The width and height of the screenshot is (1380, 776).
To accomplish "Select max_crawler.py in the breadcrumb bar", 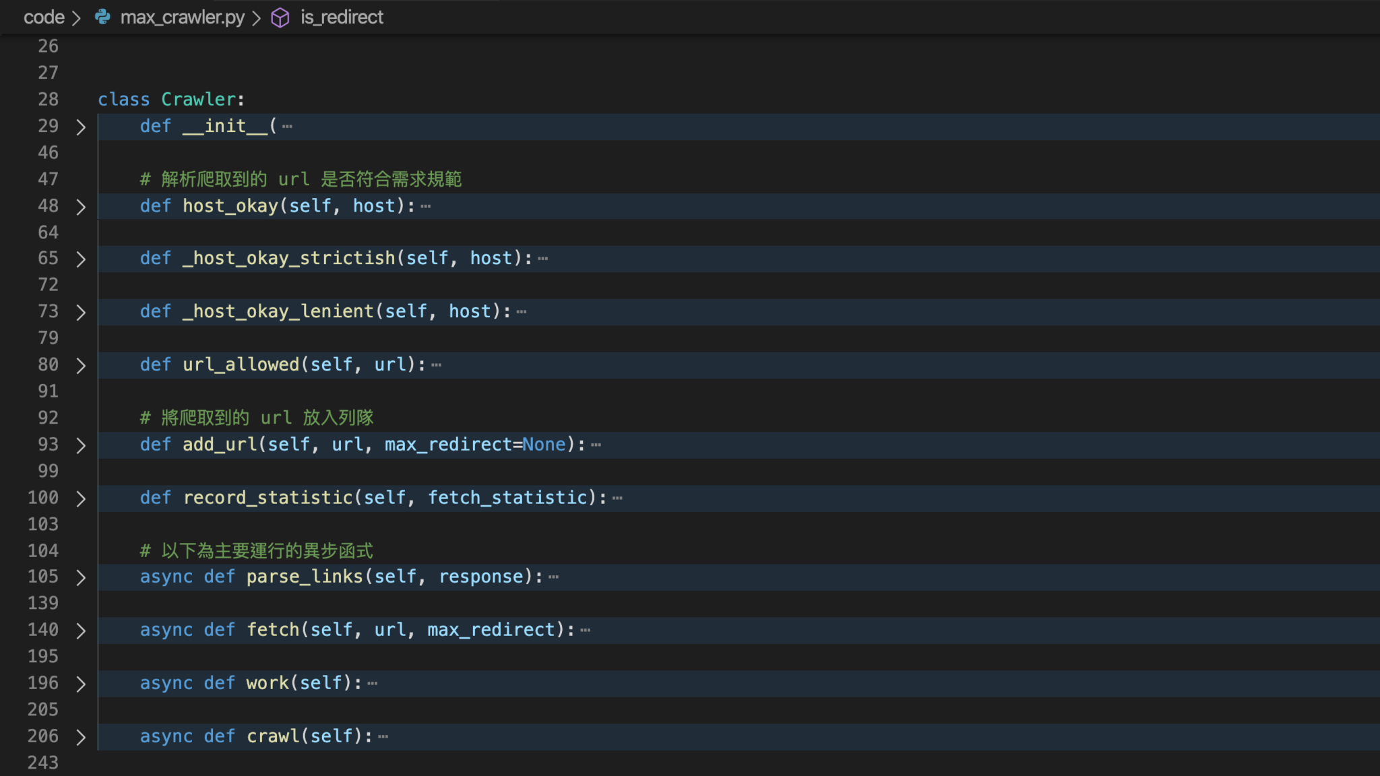I will pyautogui.click(x=183, y=17).
